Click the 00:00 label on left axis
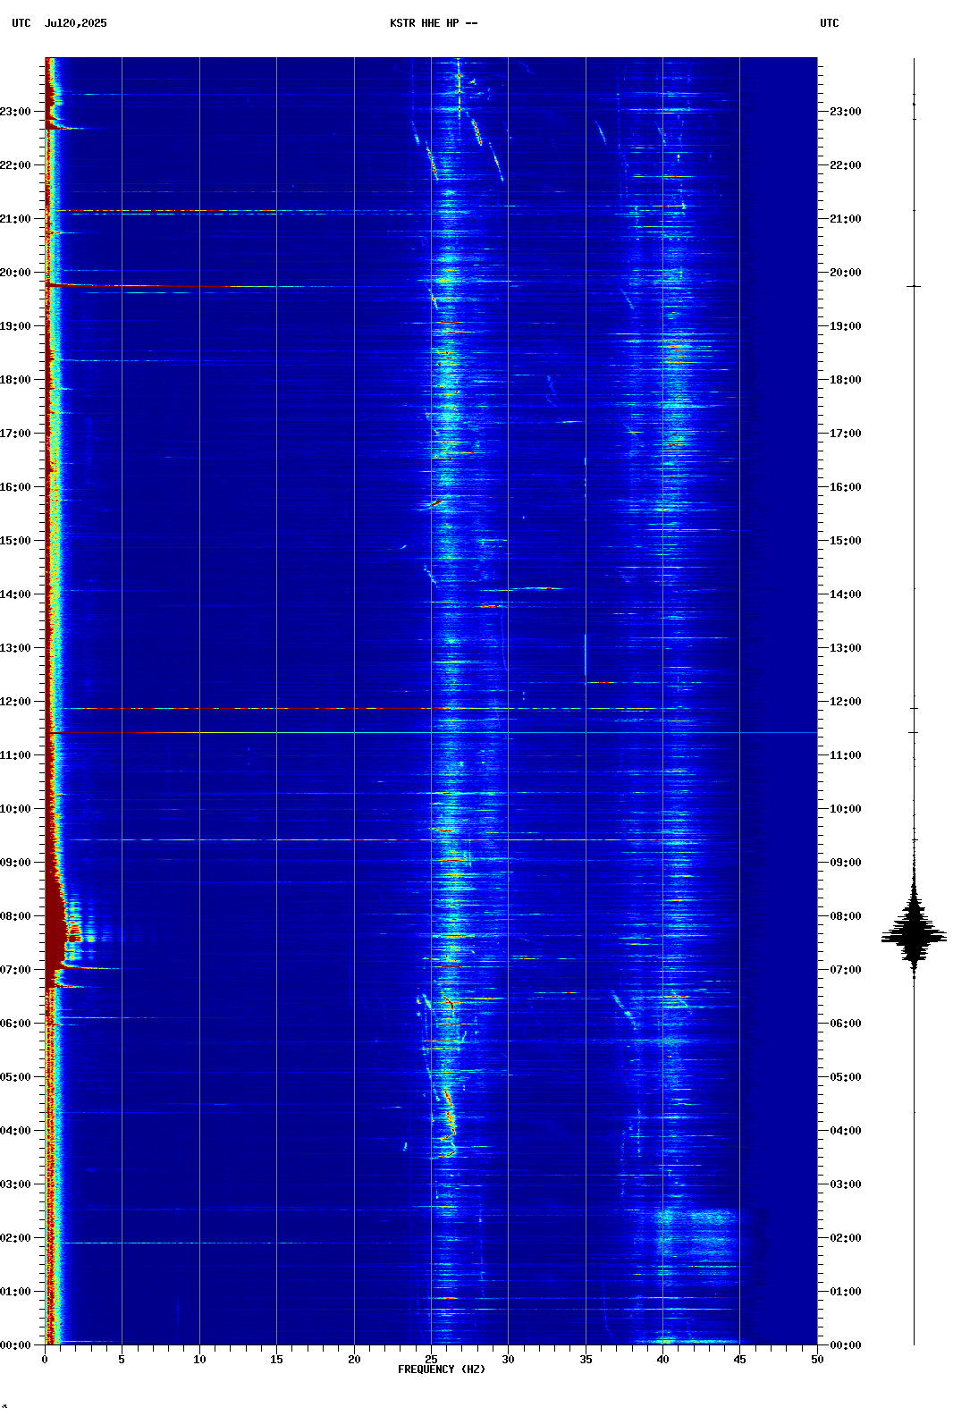 (15, 1345)
